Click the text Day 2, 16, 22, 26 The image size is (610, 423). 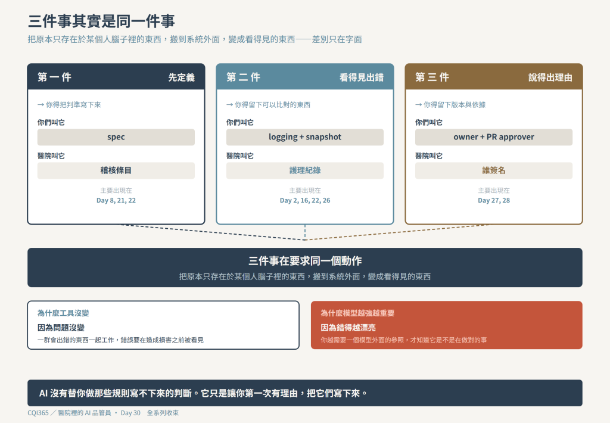(x=305, y=200)
